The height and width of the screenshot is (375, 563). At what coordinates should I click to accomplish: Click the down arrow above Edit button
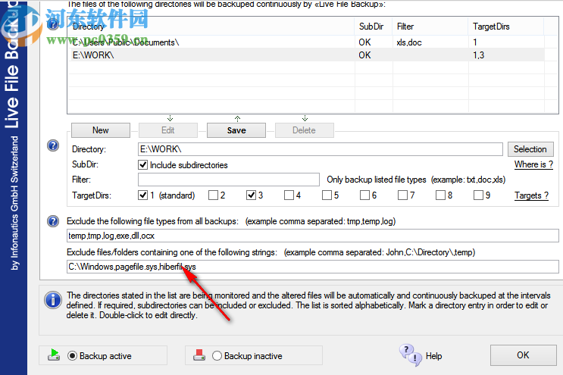pos(170,118)
